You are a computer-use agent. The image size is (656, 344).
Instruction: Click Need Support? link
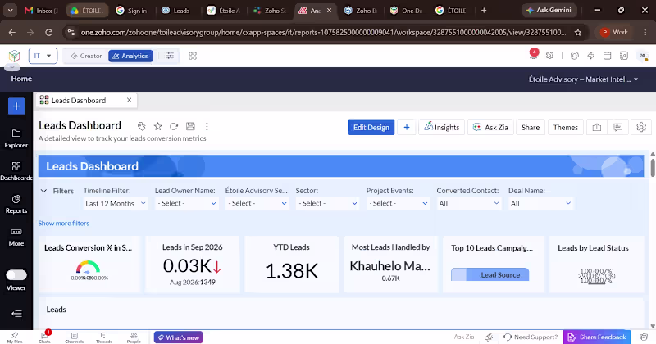click(x=531, y=337)
